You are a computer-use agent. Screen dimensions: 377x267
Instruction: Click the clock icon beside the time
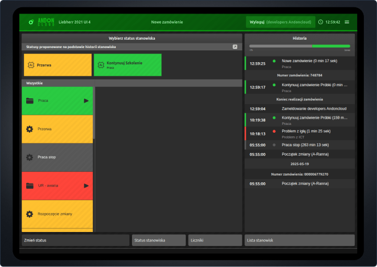click(x=320, y=22)
